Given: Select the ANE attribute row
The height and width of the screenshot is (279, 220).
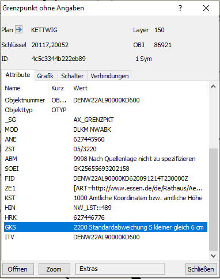Looking at the screenshot, I should [105, 139].
